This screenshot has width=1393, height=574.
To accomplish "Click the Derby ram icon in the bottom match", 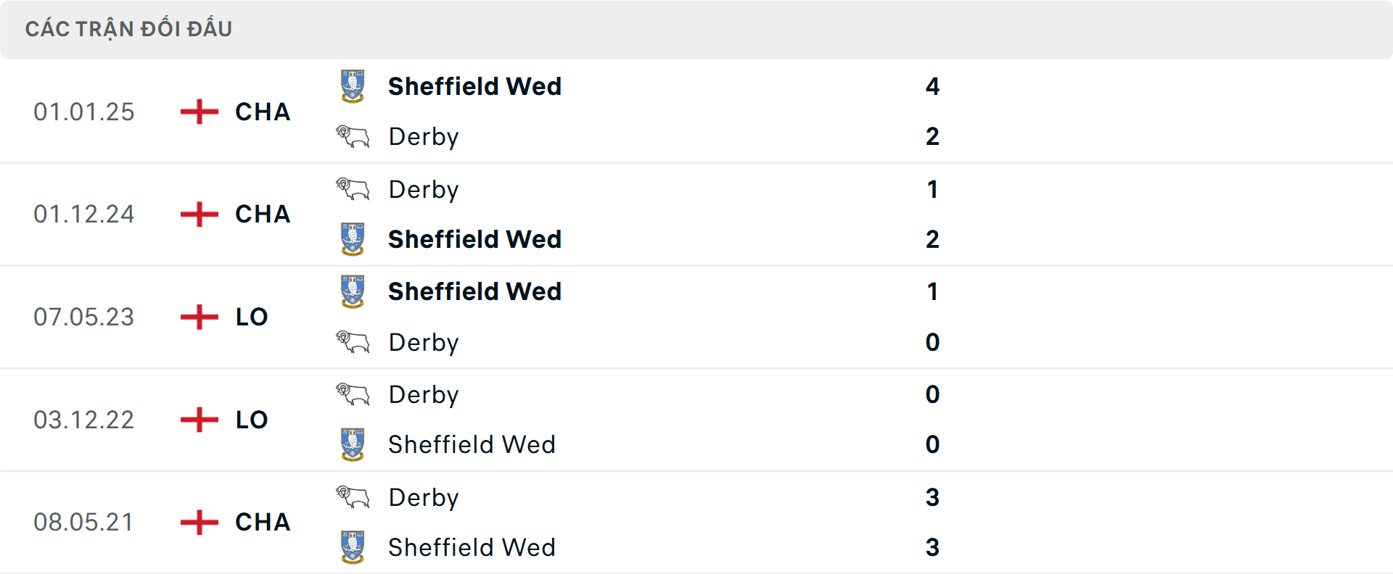I will [x=353, y=497].
